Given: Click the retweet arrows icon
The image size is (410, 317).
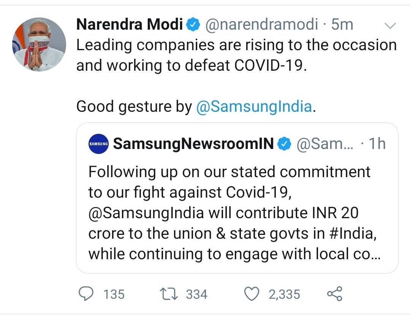Looking at the screenshot, I should [169, 294].
